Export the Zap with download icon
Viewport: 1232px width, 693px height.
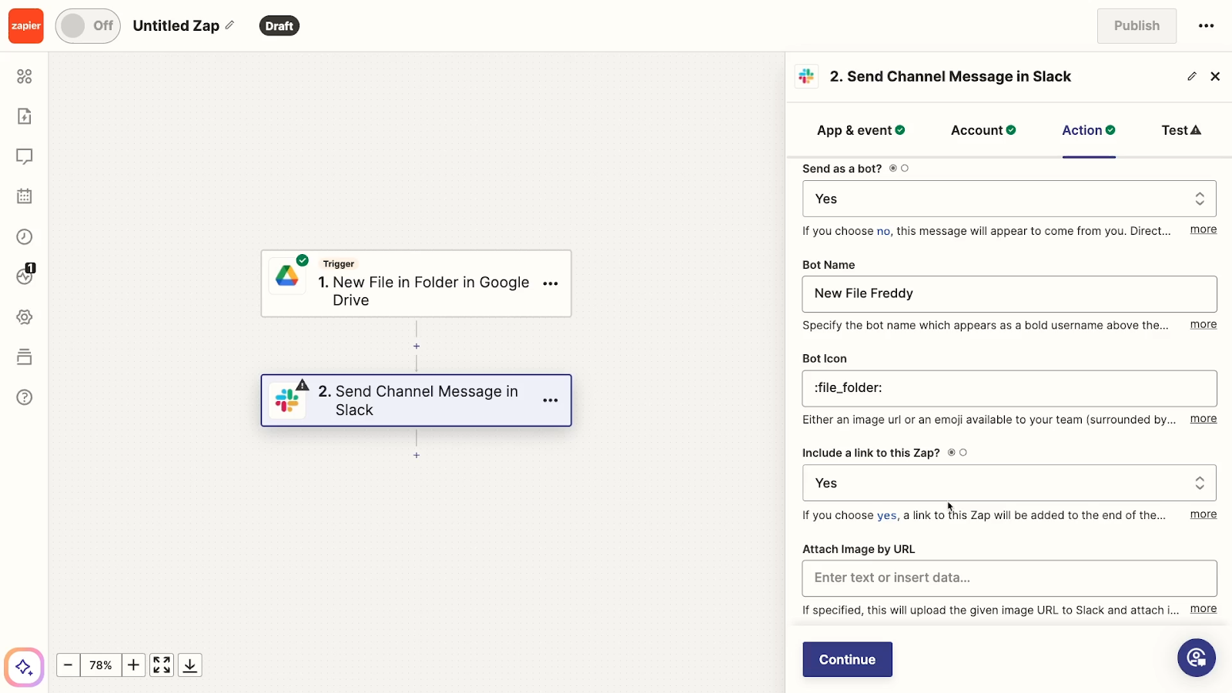coord(190,665)
